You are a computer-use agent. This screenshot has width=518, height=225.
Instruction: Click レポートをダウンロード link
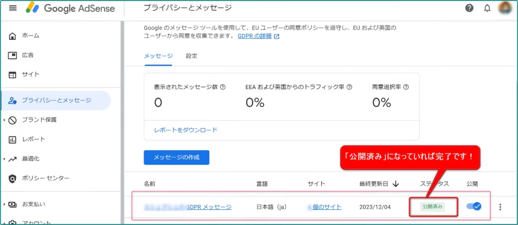(186, 130)
